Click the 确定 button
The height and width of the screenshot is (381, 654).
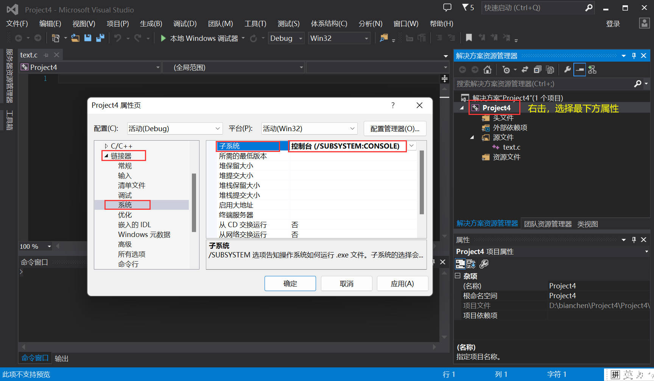290,283
